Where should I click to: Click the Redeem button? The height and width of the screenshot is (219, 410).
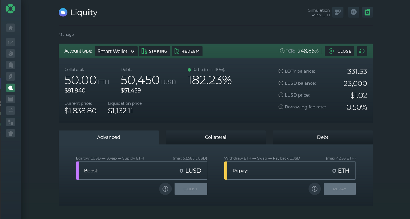pos(187,51)
